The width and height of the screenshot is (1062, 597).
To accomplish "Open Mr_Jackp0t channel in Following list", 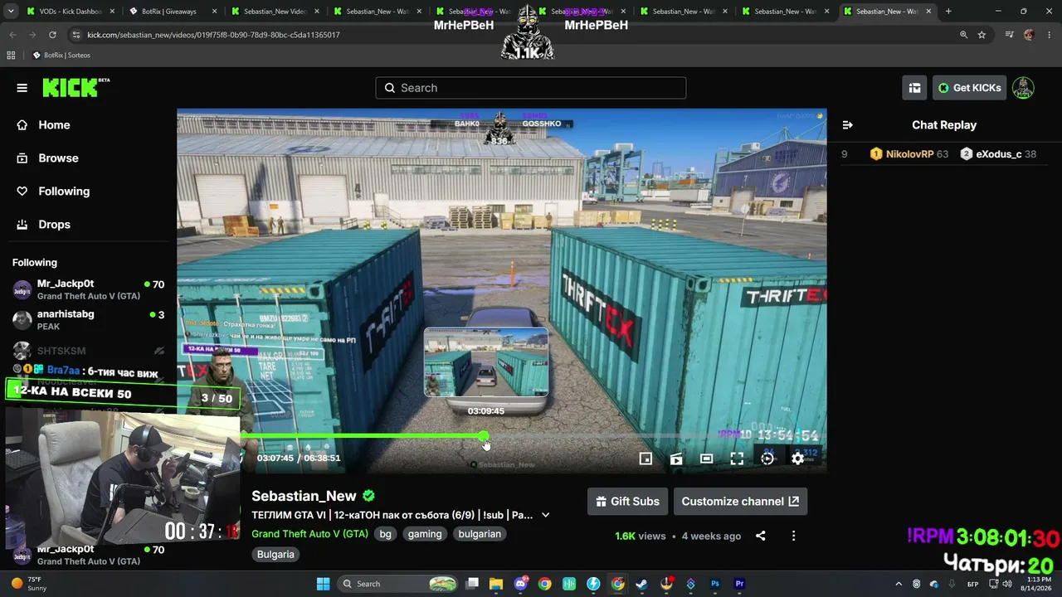I will pos(88,289).
